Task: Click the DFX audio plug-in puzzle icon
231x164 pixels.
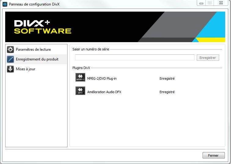Action: click(x=80, y=91)
